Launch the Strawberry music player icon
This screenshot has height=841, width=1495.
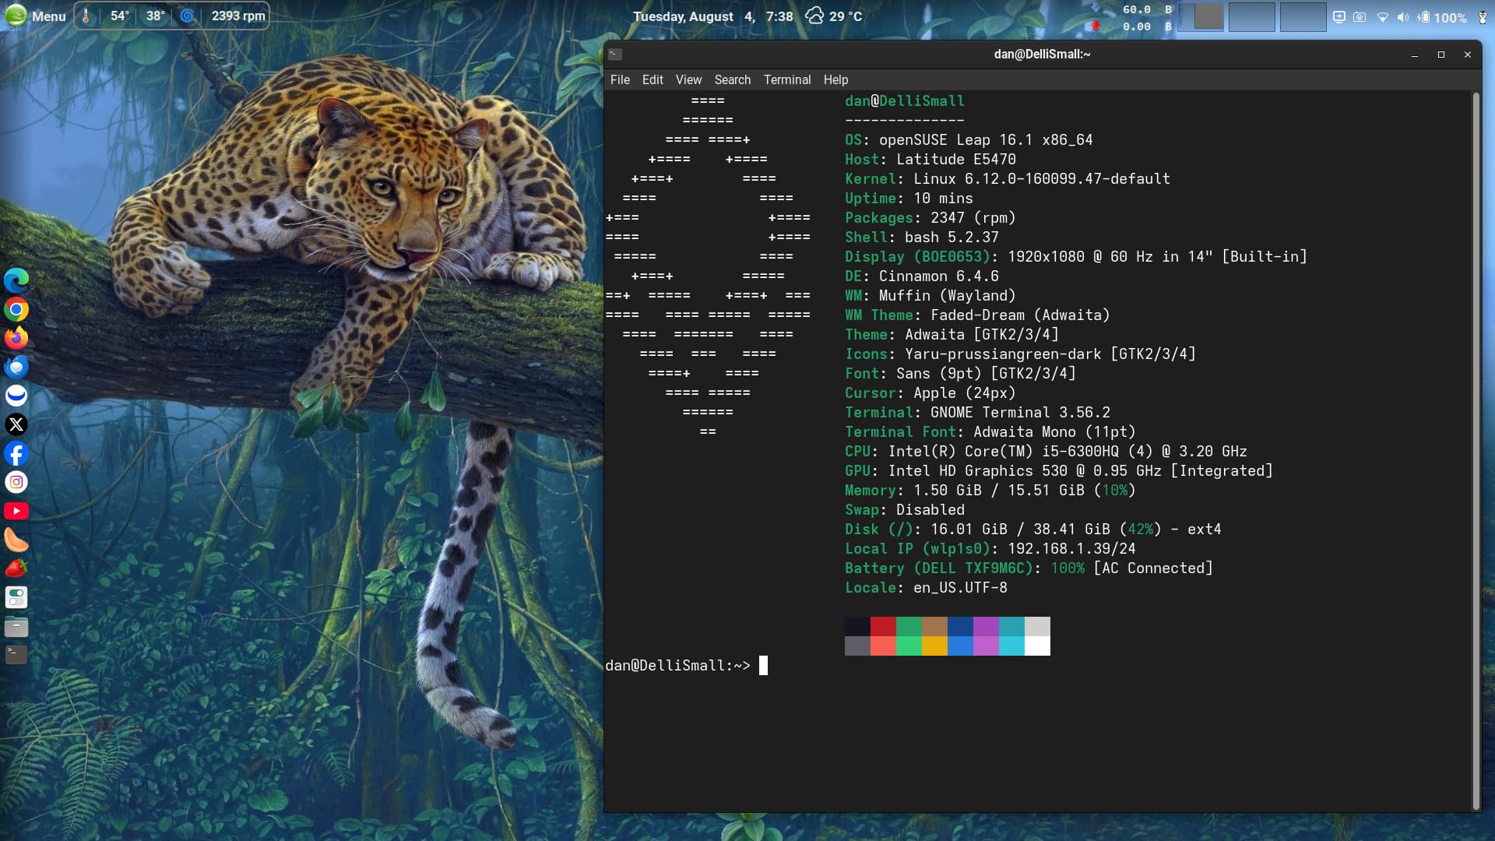tap(16, 568)
